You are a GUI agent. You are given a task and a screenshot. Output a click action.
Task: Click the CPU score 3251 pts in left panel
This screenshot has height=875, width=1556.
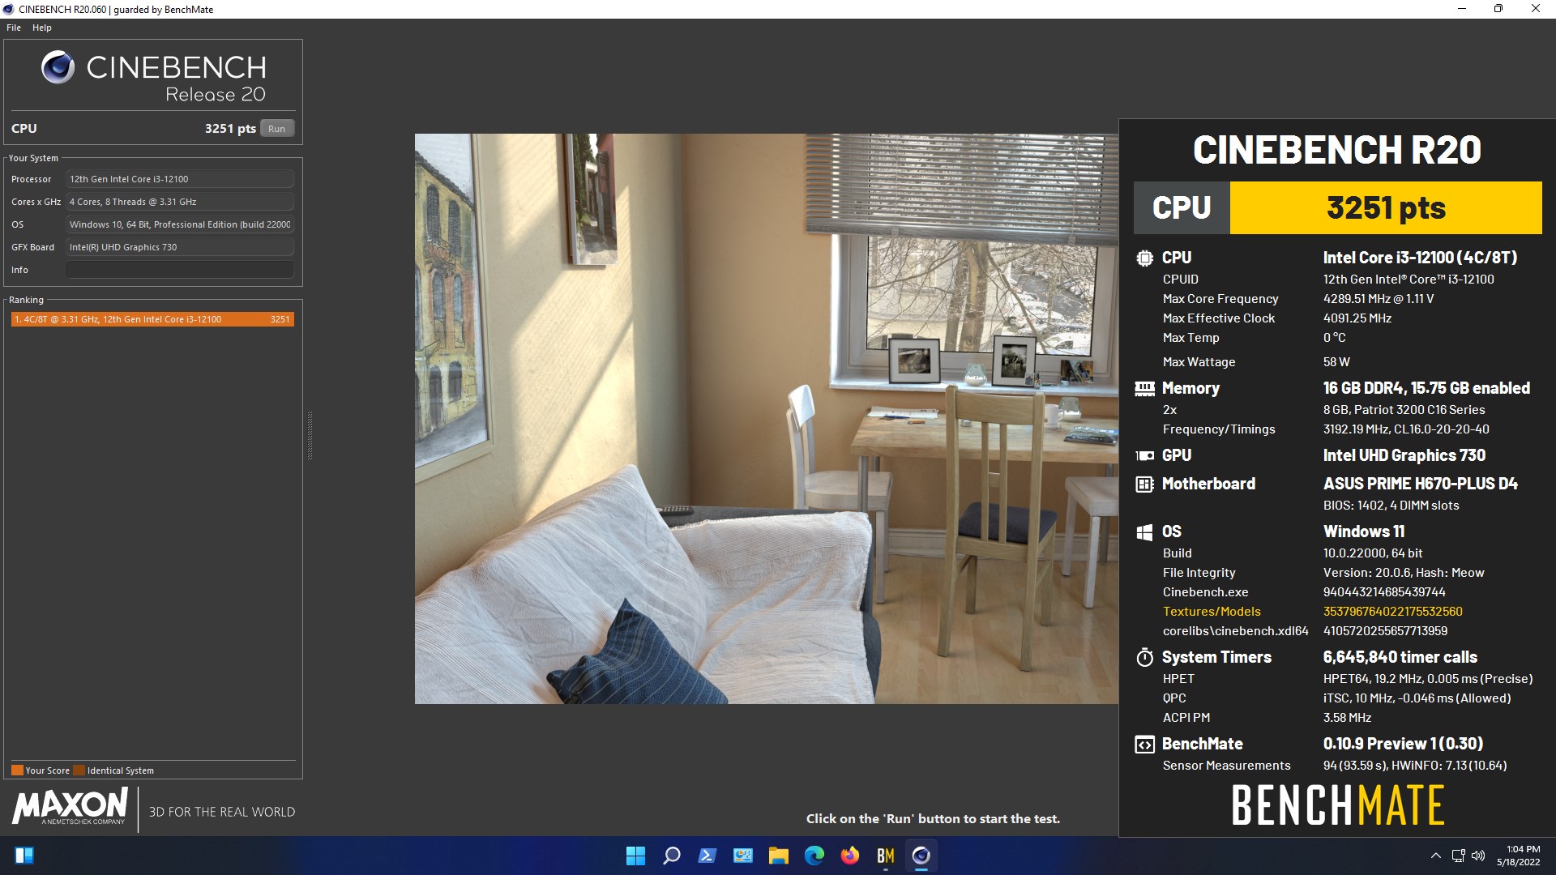[230, 129]
